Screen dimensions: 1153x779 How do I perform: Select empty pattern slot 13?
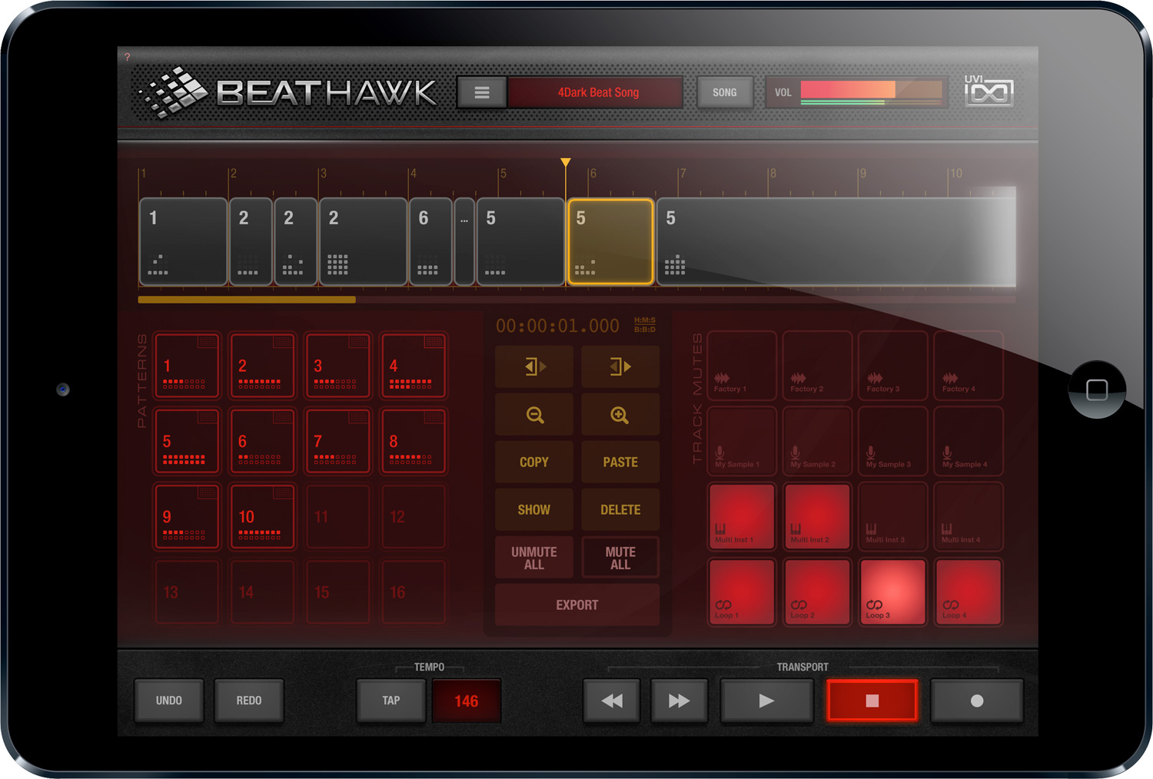point(187,592)
